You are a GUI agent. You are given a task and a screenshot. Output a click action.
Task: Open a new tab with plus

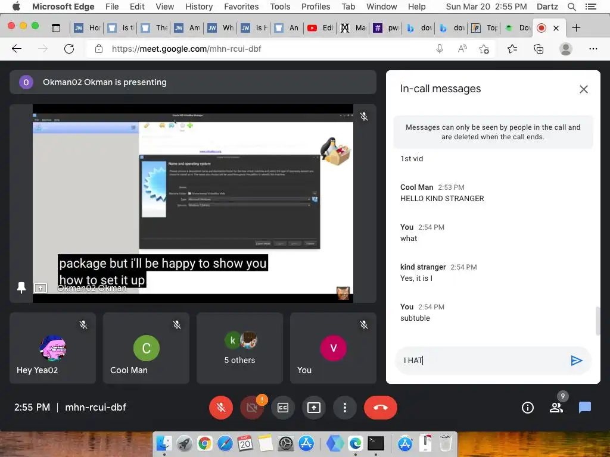click(x=576, y=27)
